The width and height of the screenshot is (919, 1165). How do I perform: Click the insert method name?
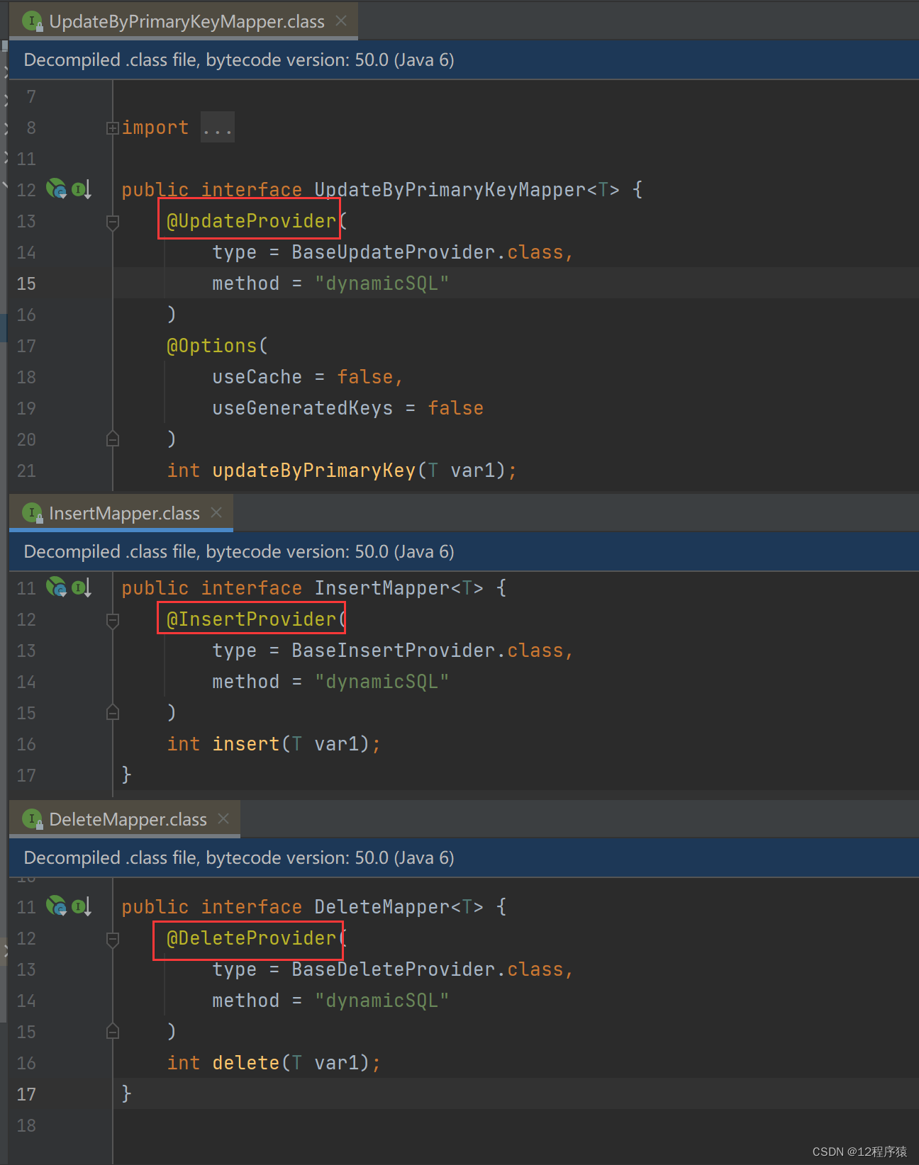(246, 744)
